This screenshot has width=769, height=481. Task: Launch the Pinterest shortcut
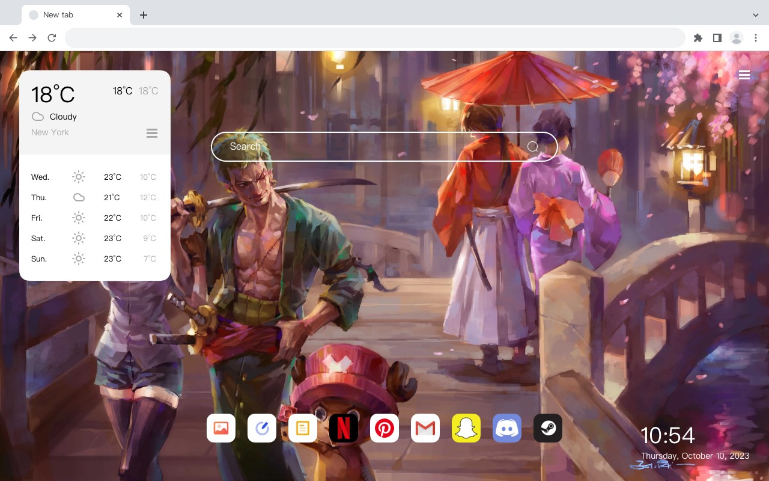pos(384,428)
